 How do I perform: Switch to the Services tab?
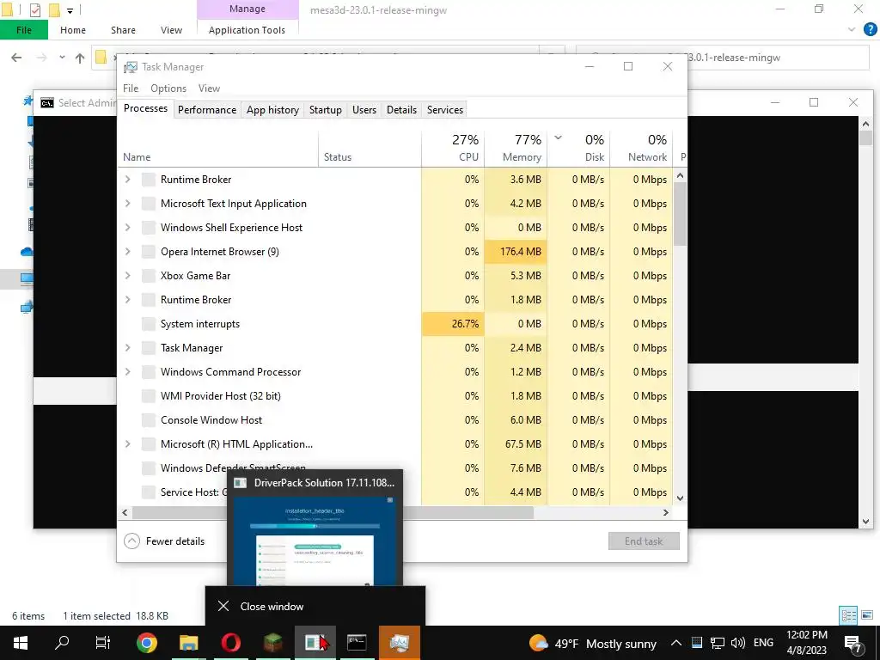pos(445,109)
